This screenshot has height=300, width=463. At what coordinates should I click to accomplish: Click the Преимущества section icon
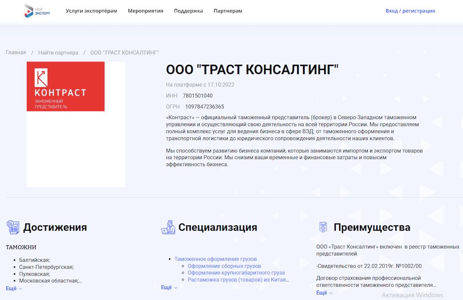click(323, 227)
